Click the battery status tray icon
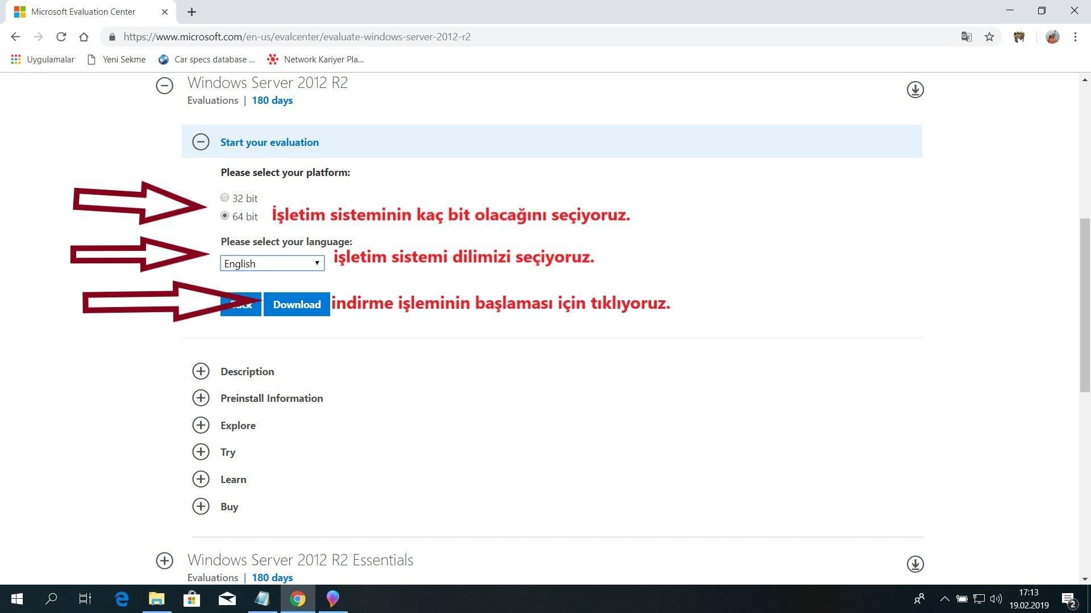This screenshot has height=613, width=1091. [x=961, y=599]
